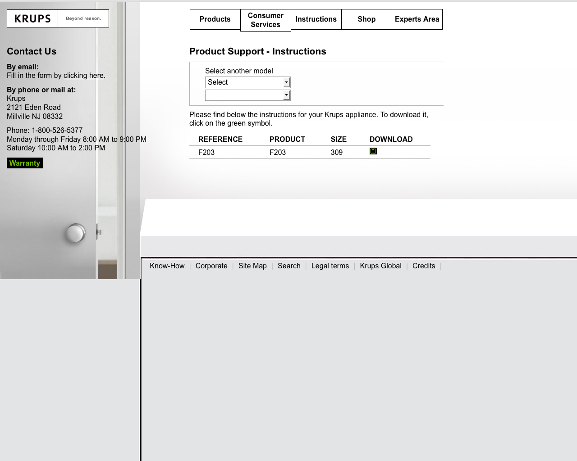Click the REFERENCE column header
Screen dimensions: 577x461
220,140
